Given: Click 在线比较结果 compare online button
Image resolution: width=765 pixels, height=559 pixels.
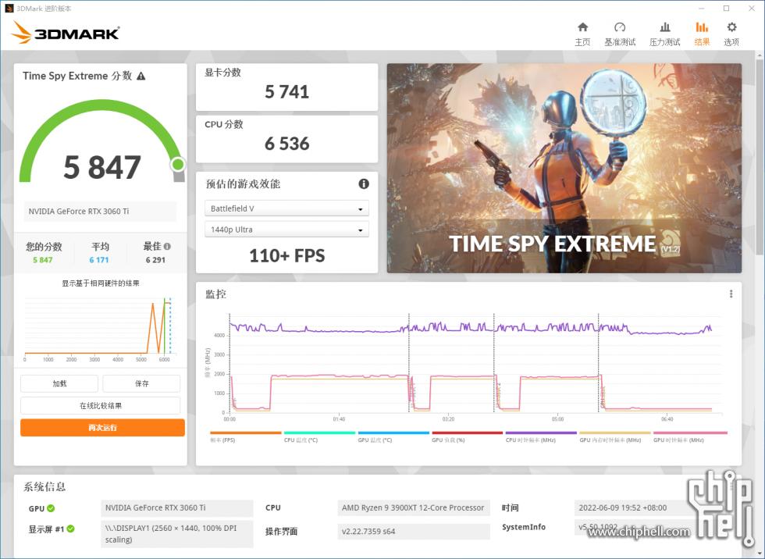Looking at the screenshot, I should click(x=101, y=405).
